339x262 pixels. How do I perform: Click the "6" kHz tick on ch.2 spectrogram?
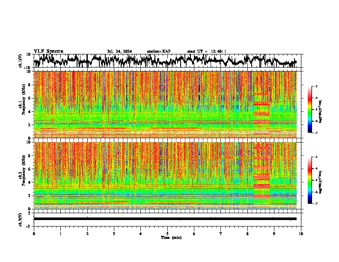[30, 169]
